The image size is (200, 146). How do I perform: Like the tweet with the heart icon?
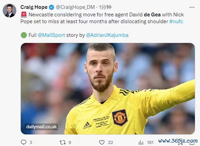click(102, 142)
